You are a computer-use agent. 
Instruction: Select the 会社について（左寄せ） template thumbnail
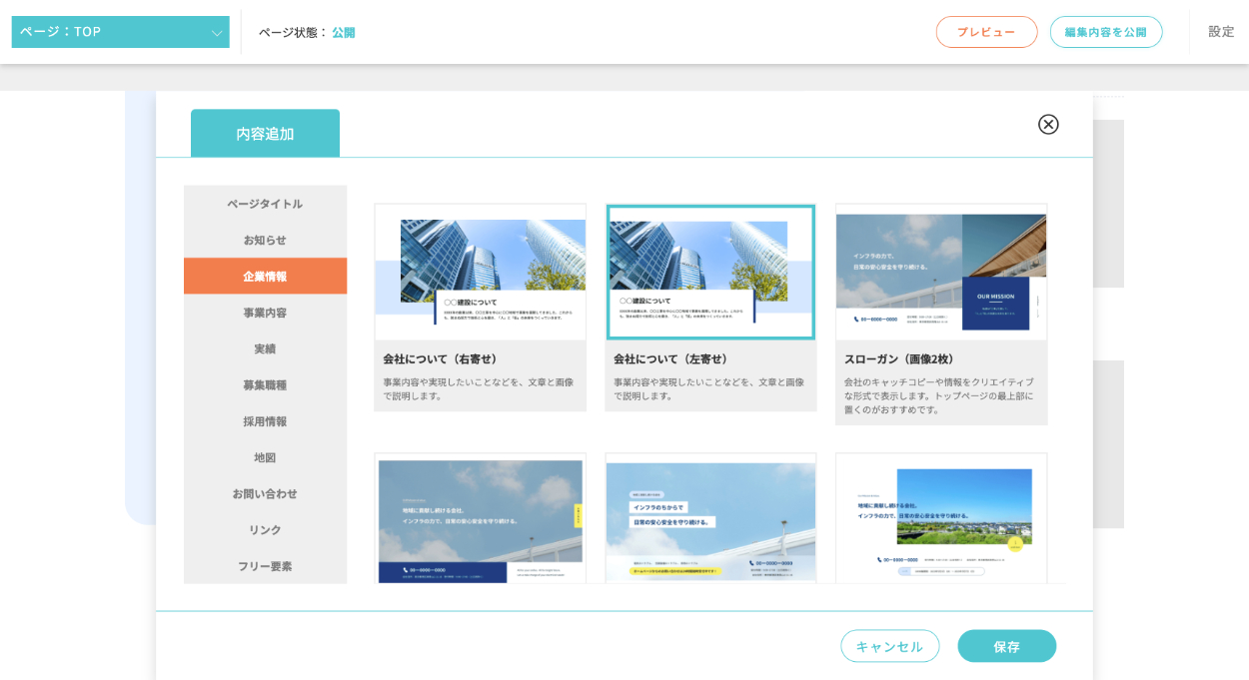click(710, 273)
